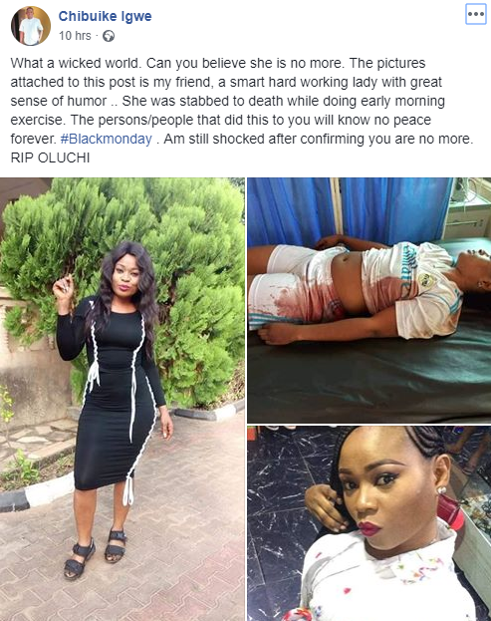Click the 10 hrs timestamp link
The height and width of the screenshot is (621, 491).
75,36
